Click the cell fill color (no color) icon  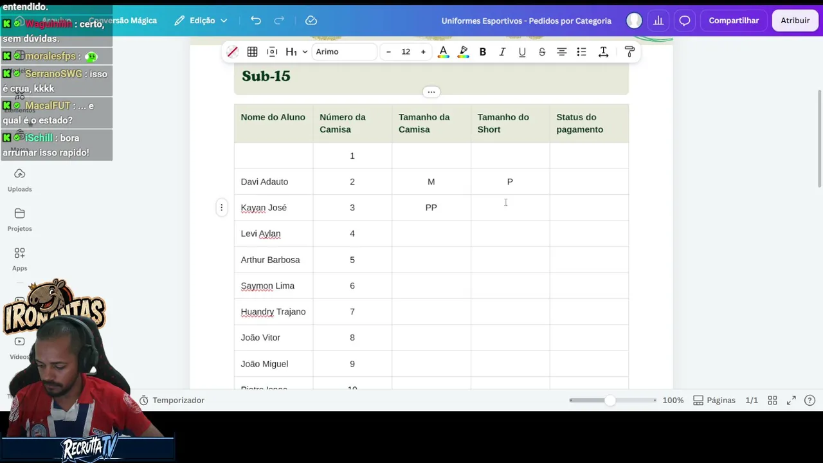(233, 51)
